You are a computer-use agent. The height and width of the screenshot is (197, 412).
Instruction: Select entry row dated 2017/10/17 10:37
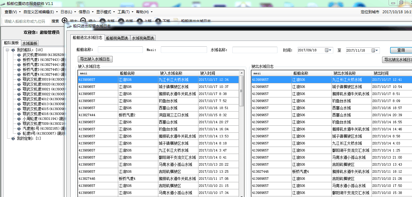click(x=159, y=87)
